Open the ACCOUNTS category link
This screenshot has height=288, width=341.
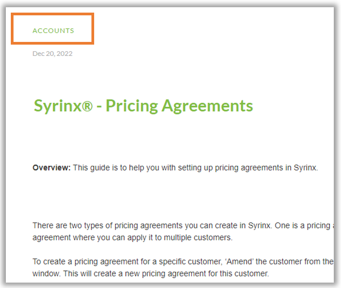tap(53, 31)
